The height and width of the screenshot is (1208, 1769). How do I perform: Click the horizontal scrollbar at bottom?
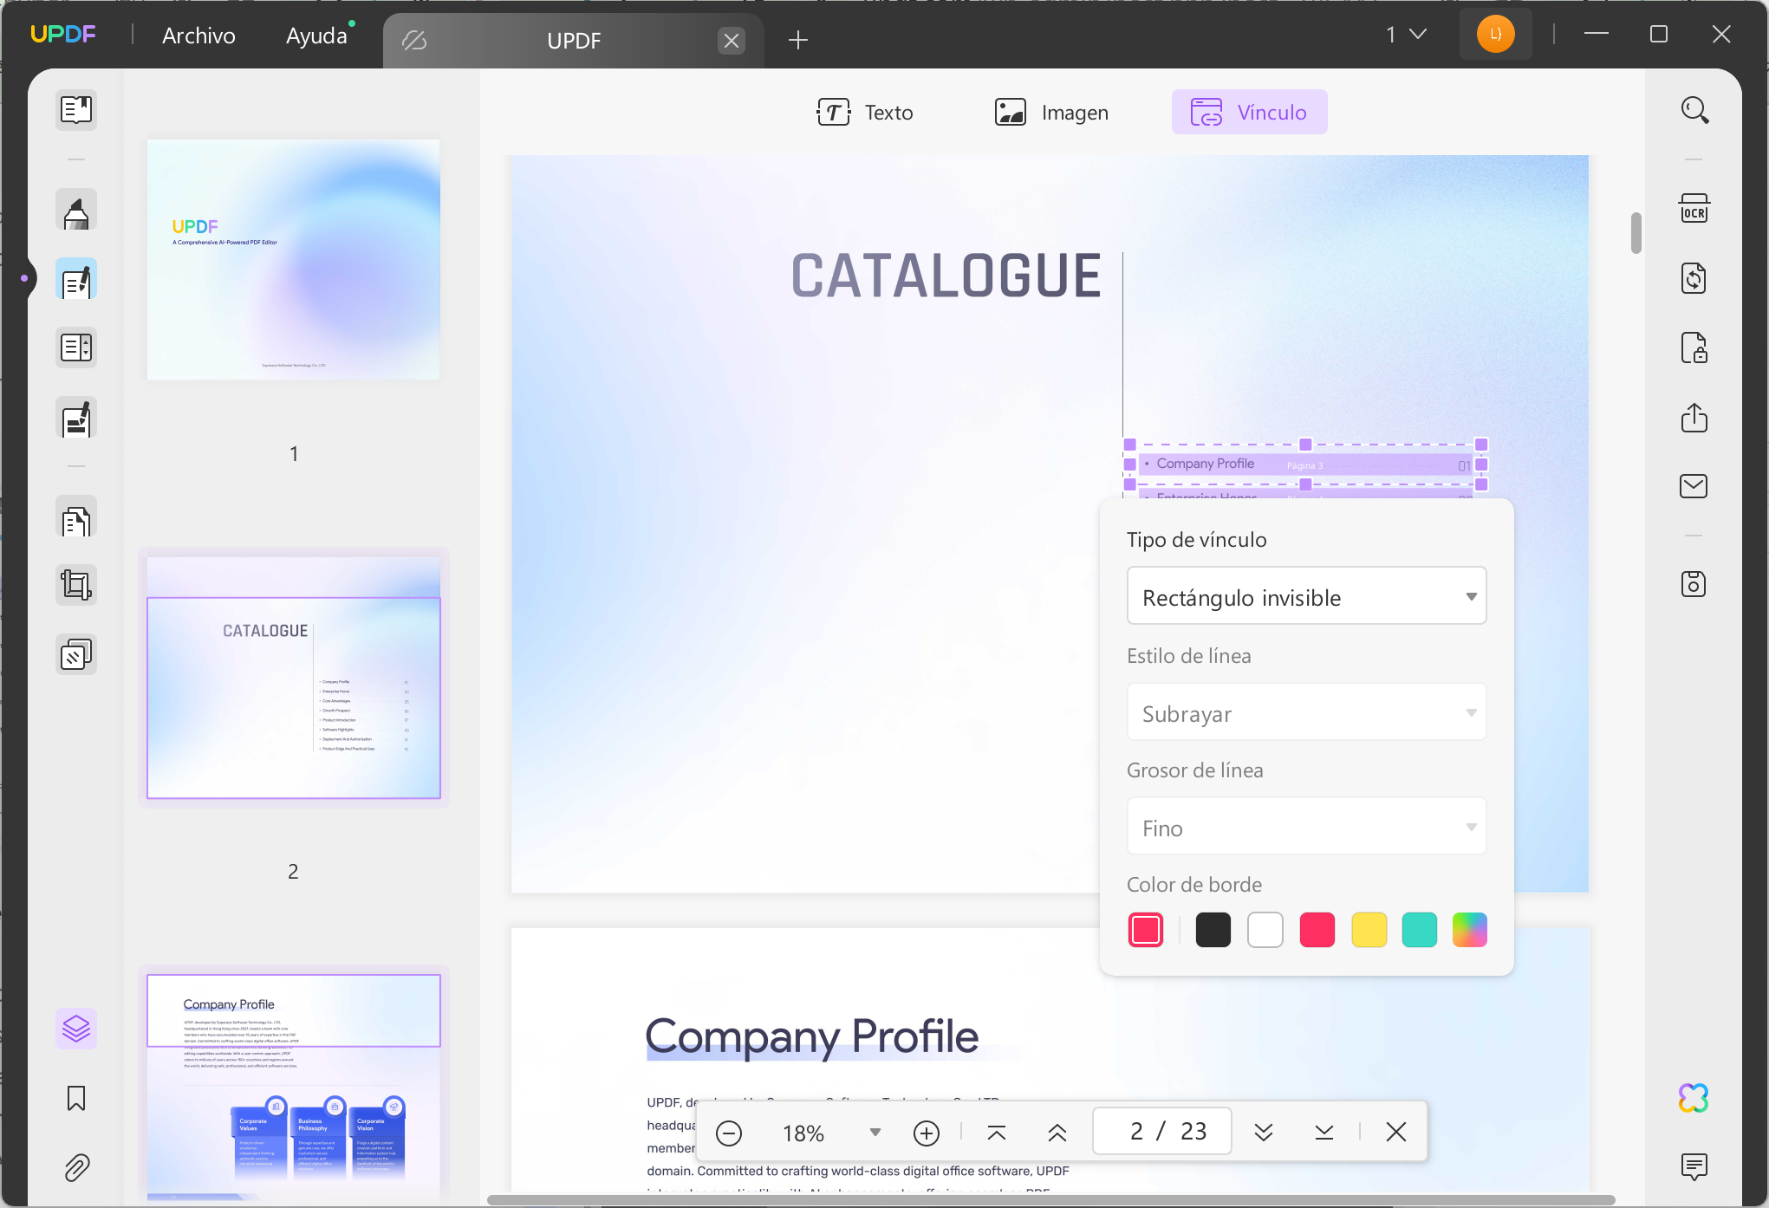click(1050, 1200)
